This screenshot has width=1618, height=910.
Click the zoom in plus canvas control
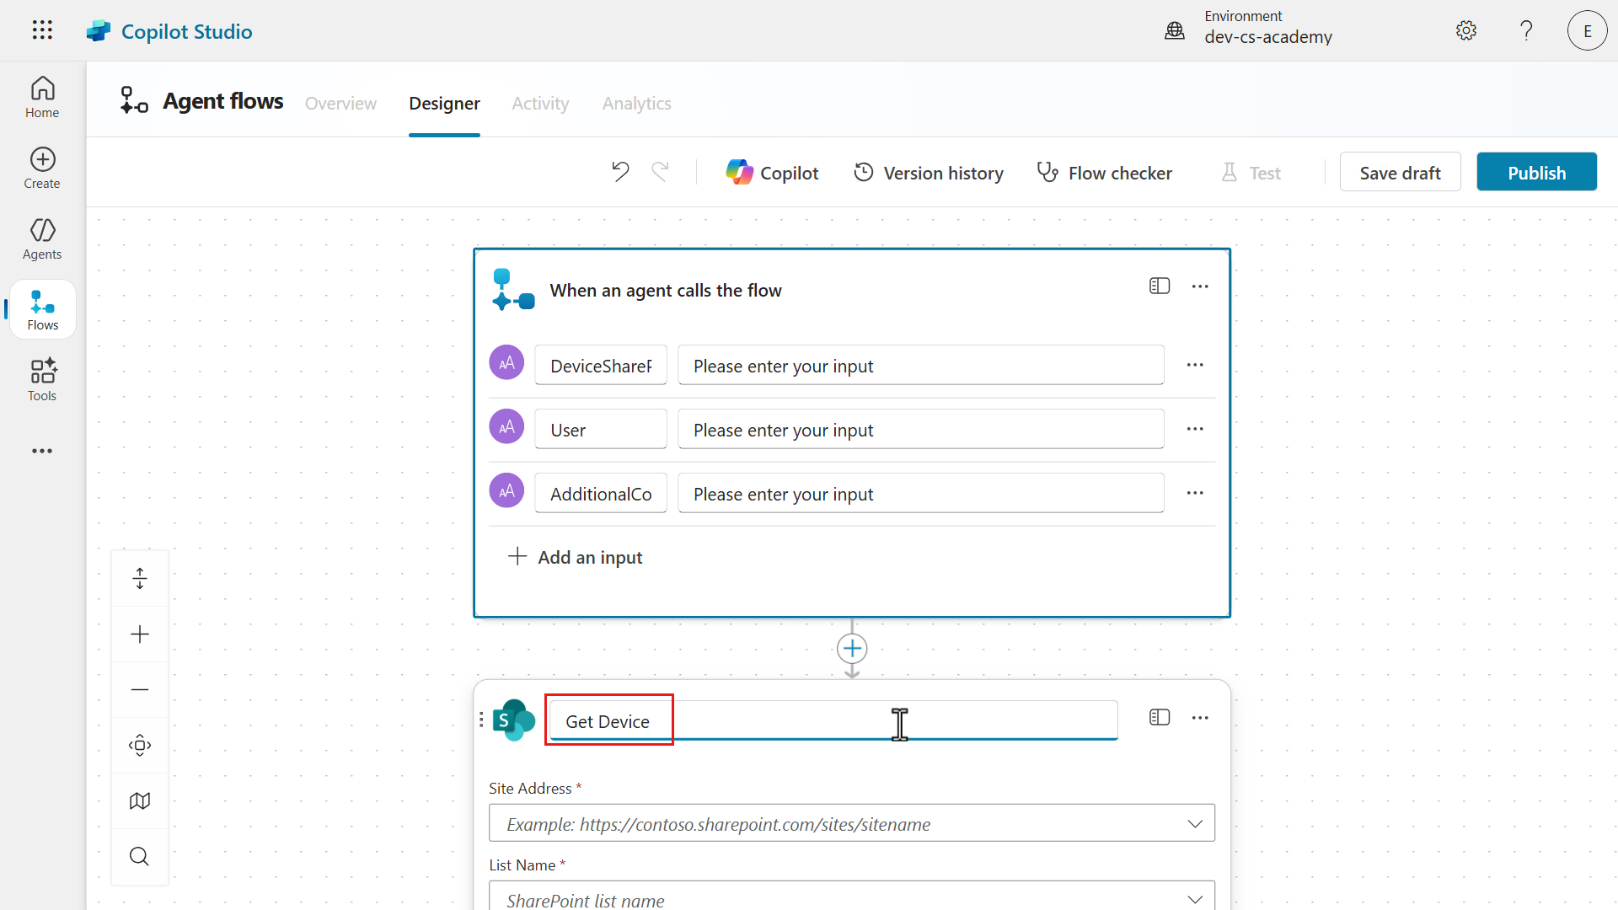140,634
